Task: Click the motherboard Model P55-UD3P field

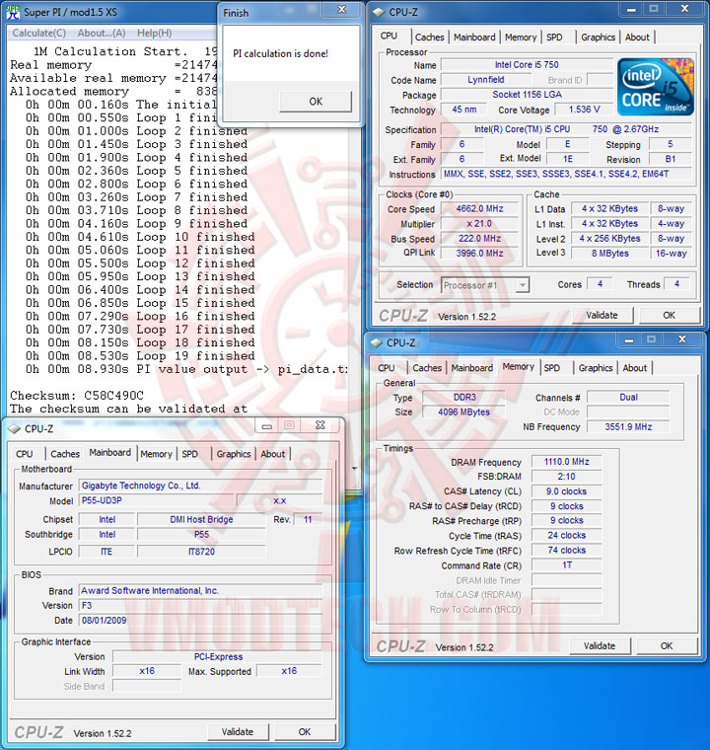Action: coord(157,500)
